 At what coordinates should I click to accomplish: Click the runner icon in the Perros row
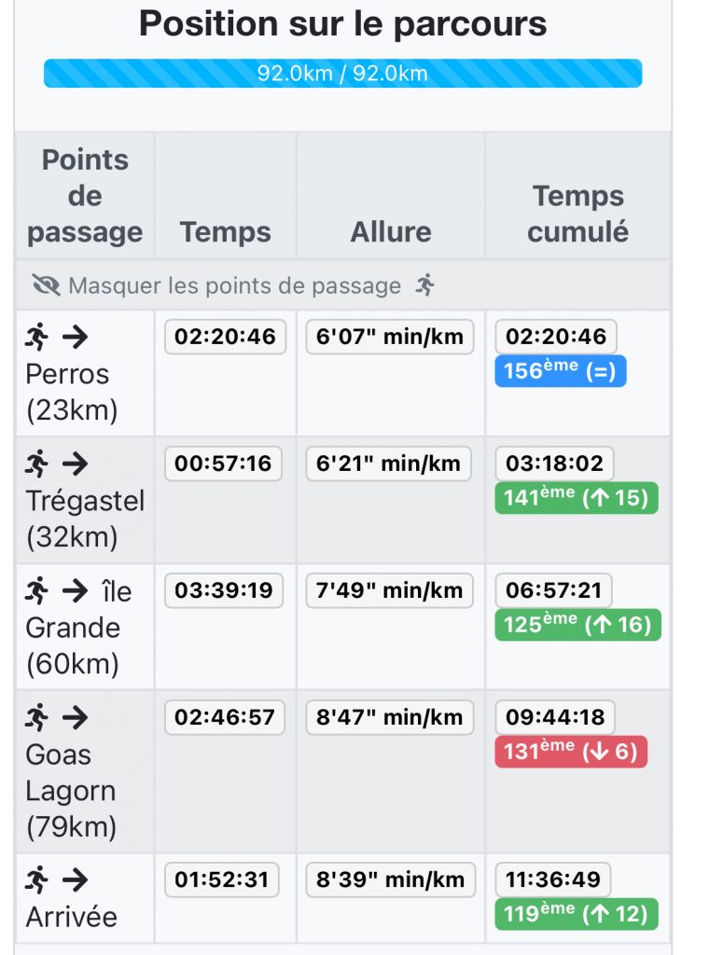36,337
